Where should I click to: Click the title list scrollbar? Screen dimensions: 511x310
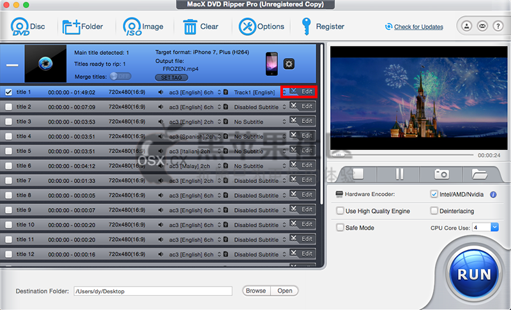coord(321,124)
